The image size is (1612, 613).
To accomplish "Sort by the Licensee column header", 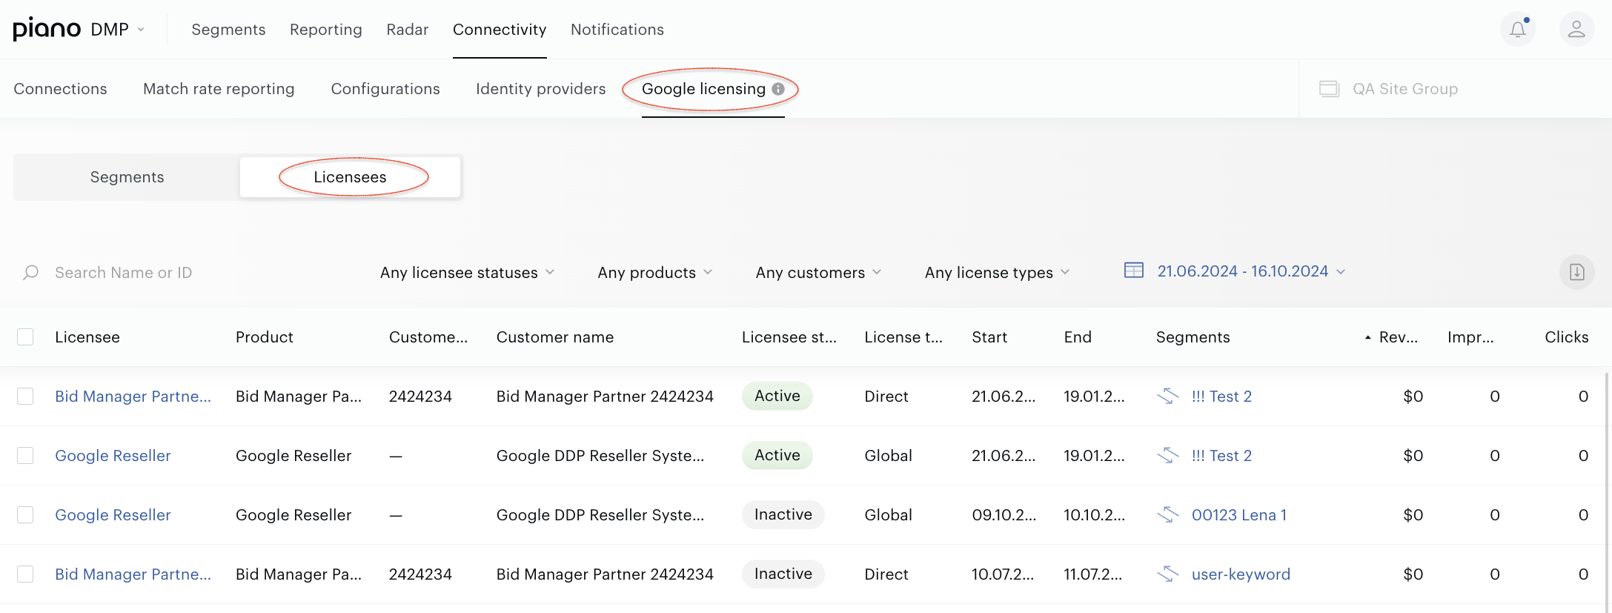I will click(87, 337).
